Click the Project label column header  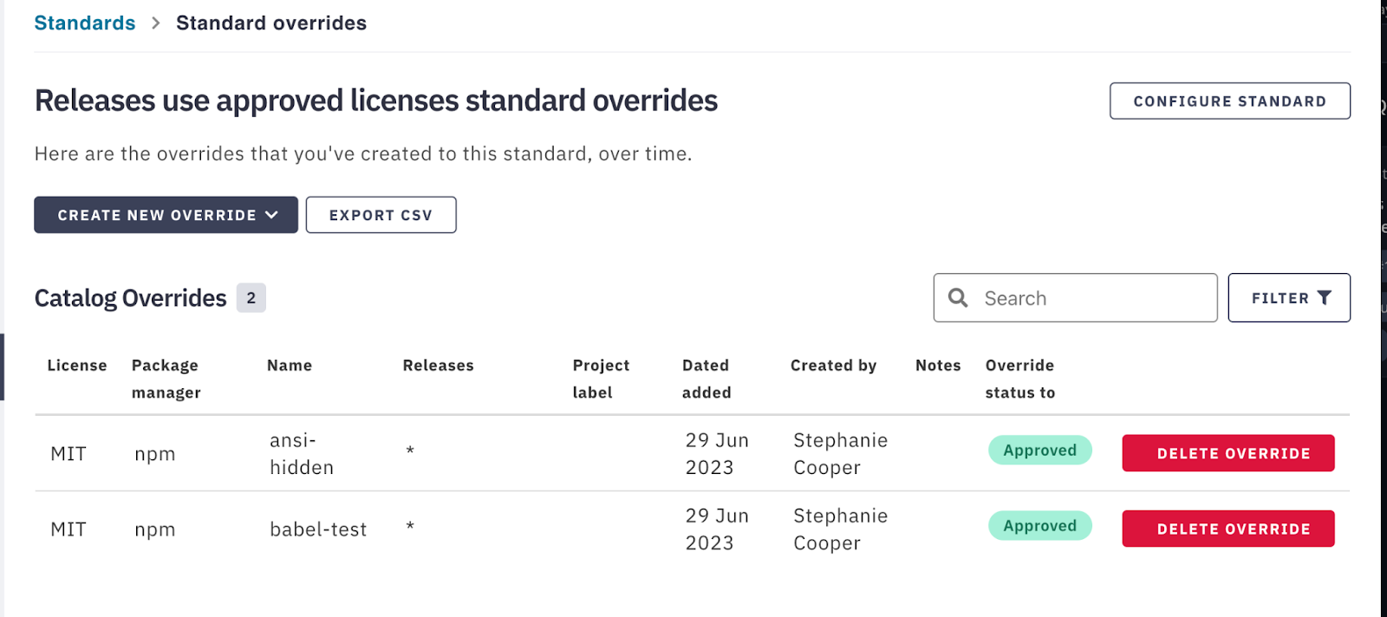point(601,379)
